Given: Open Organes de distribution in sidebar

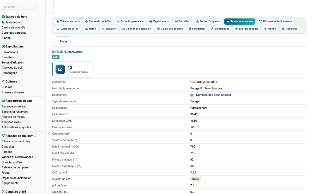Looking at the screenshot, I should [16, 178].
